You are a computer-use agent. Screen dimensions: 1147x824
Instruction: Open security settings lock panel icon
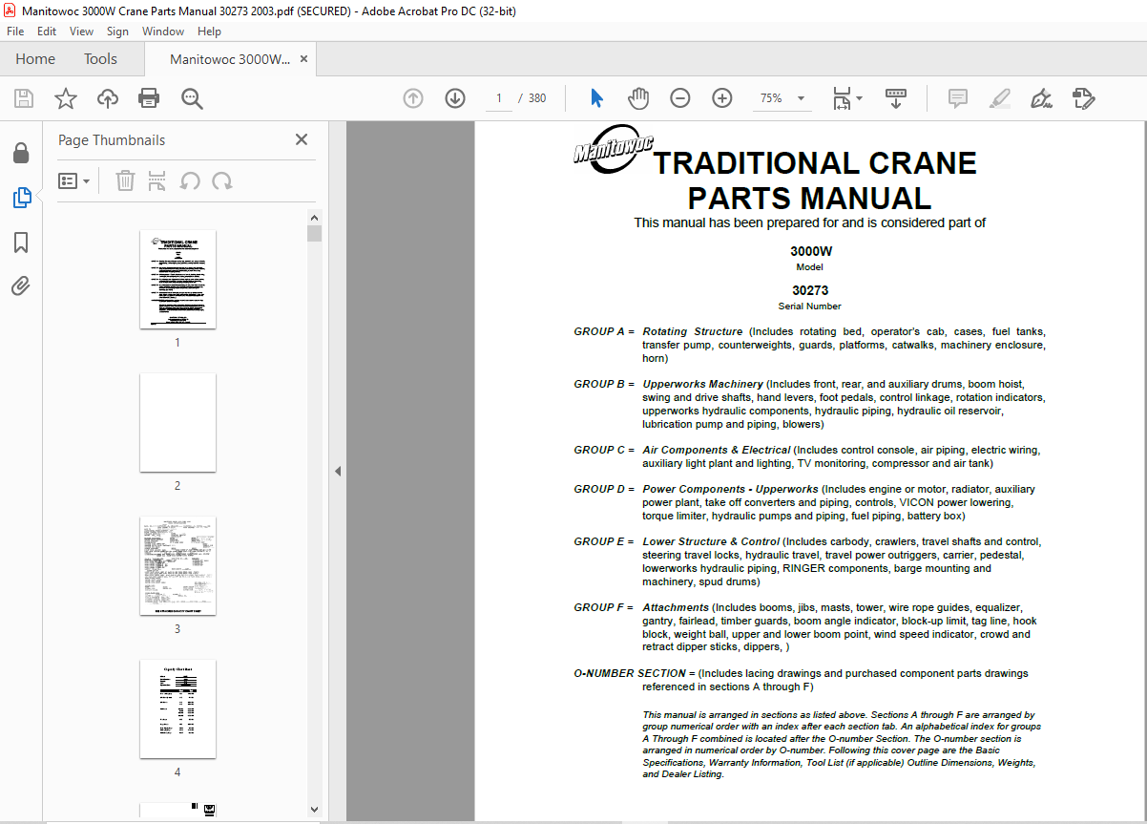[x=21, y=154]
